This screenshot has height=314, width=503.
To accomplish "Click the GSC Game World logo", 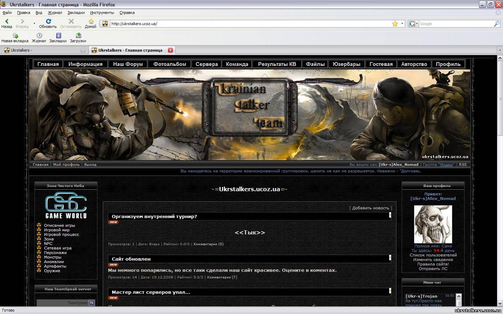I will click(66, 205).
